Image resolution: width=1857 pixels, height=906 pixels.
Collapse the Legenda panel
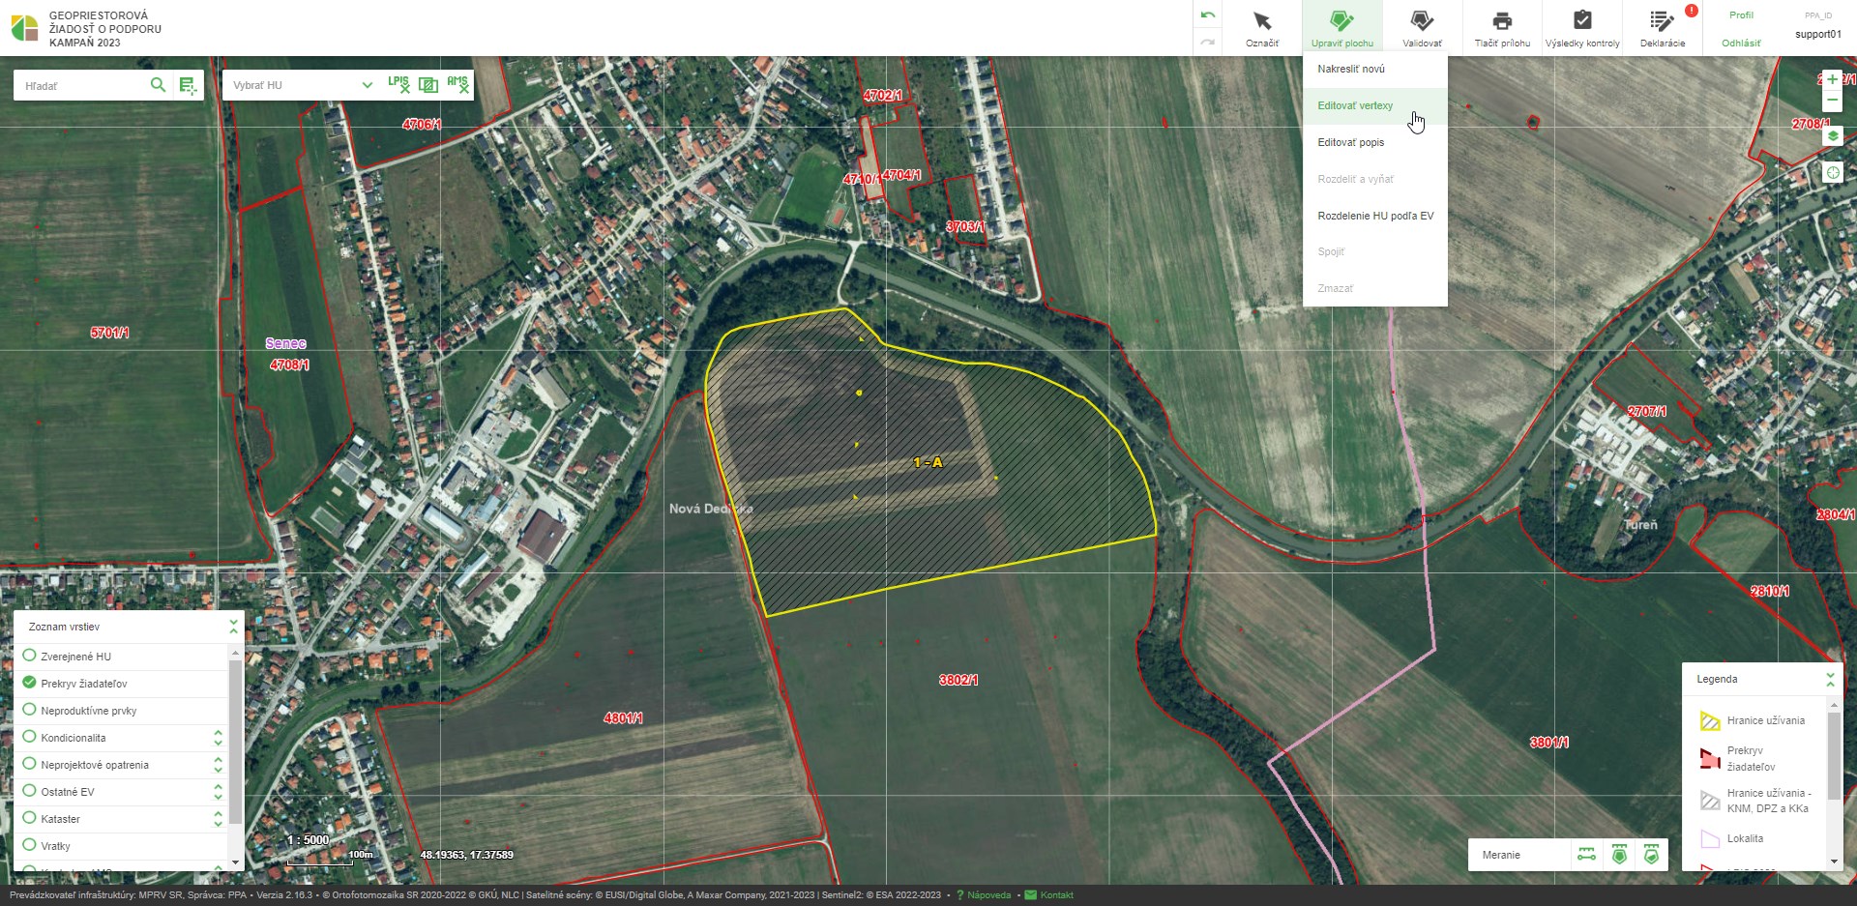[1830, 679]
